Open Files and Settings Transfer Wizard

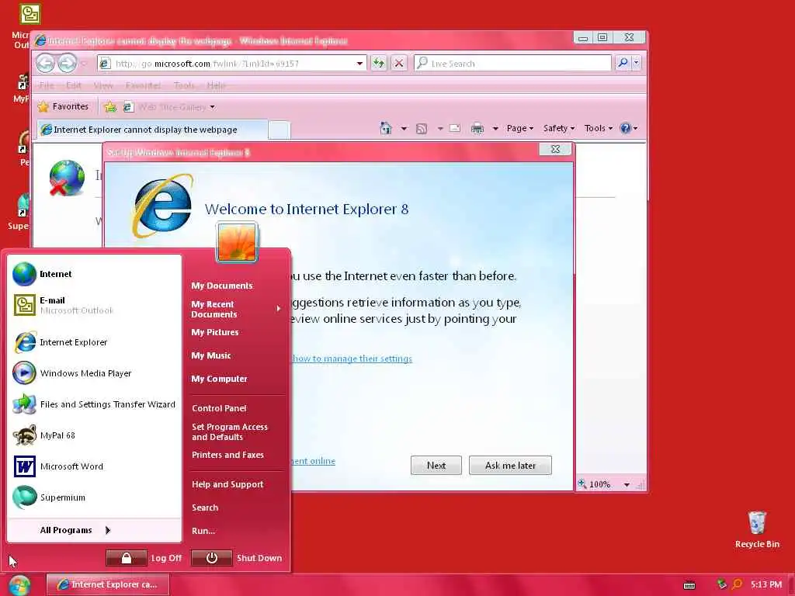pos(95,404)
